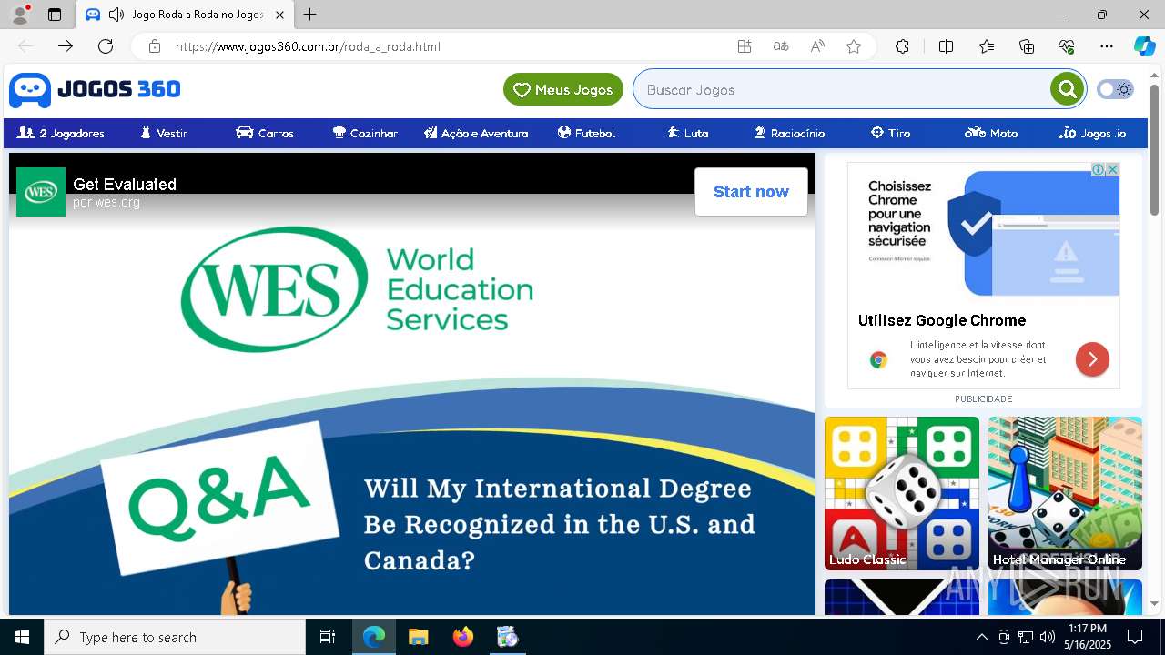Screen dimensions: 1165x655
Task: Close the Jogo Roda a Roda tab
Action: 279,15
